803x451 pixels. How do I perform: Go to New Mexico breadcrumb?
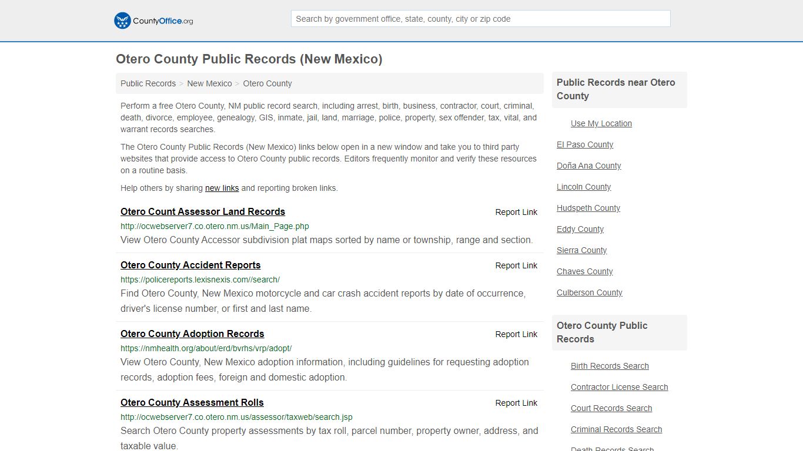coord(209,83)
